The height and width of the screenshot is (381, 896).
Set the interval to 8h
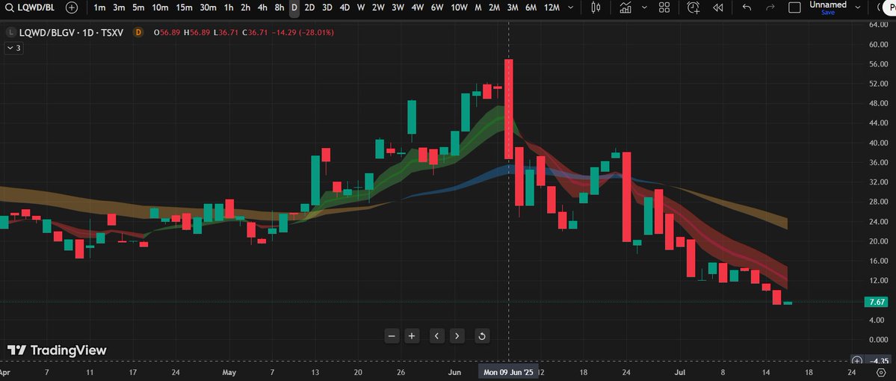279,7
